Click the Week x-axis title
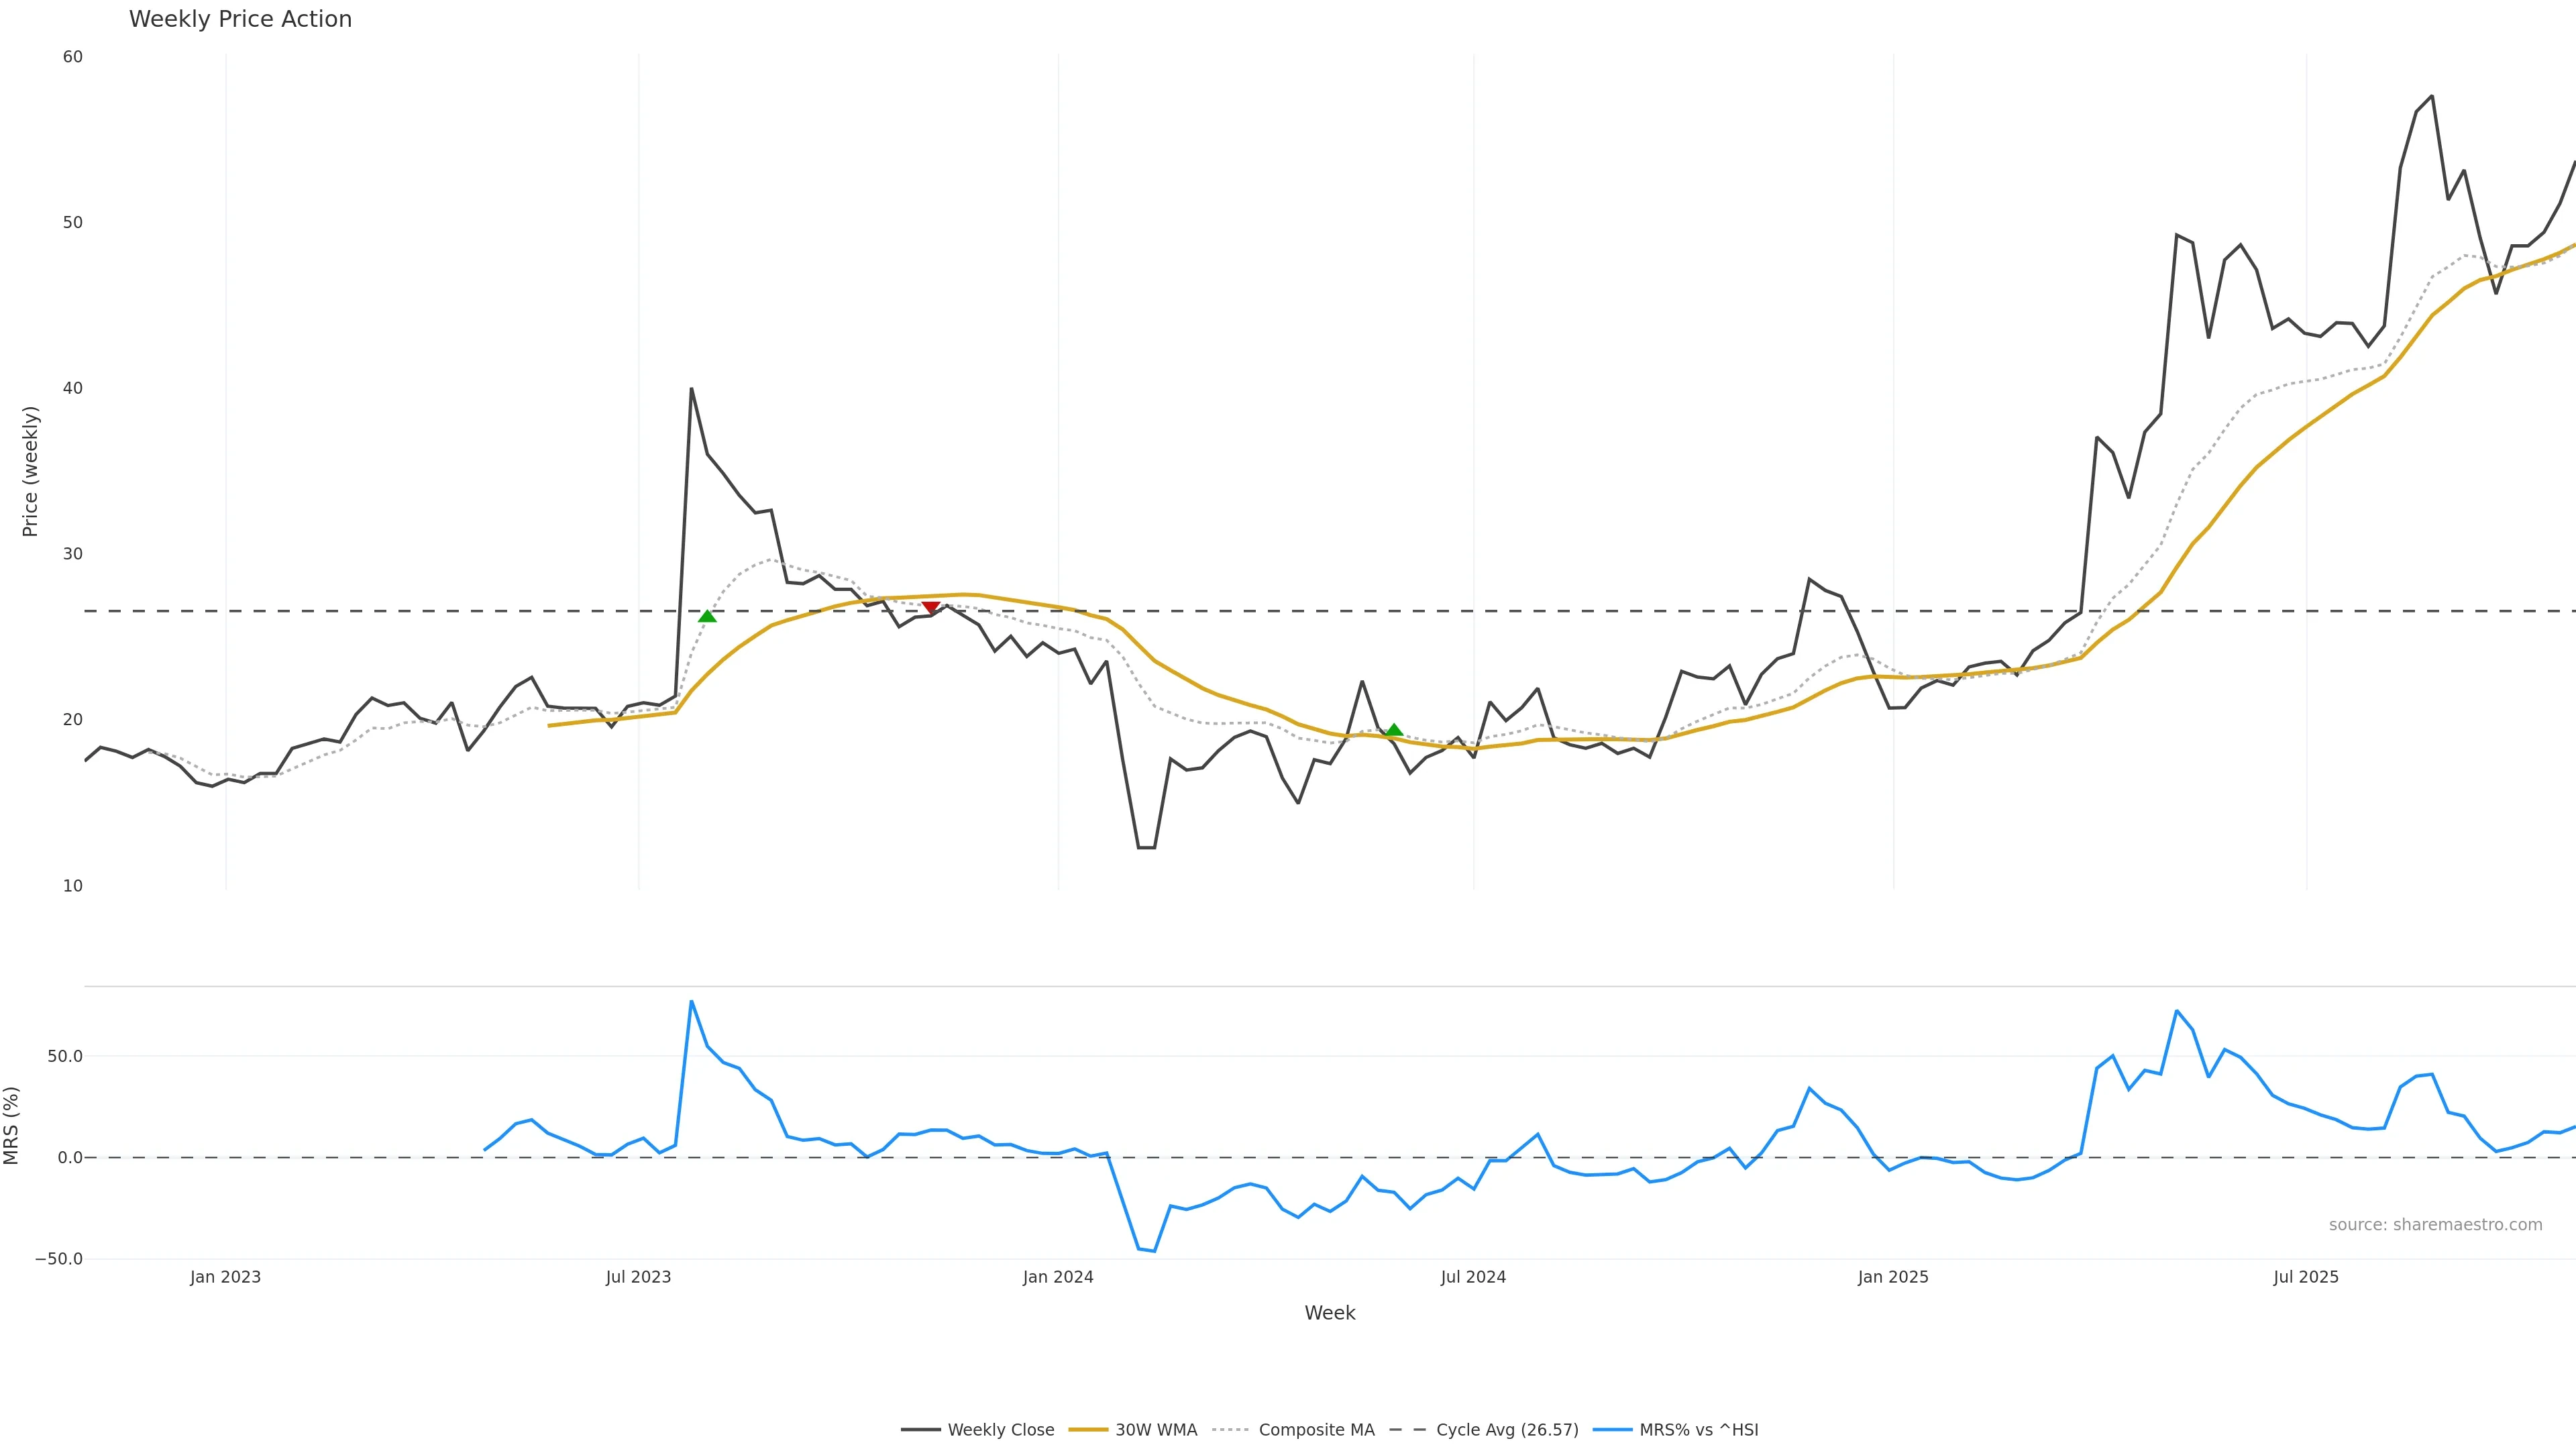This screenshot has width=2576, height=1449. [1329, 1313]
